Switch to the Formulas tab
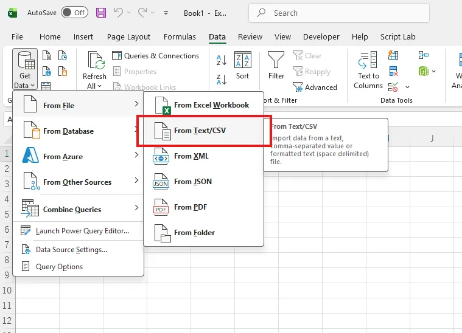Viewport: 462px width, 333px height. [x=180, y=37]
